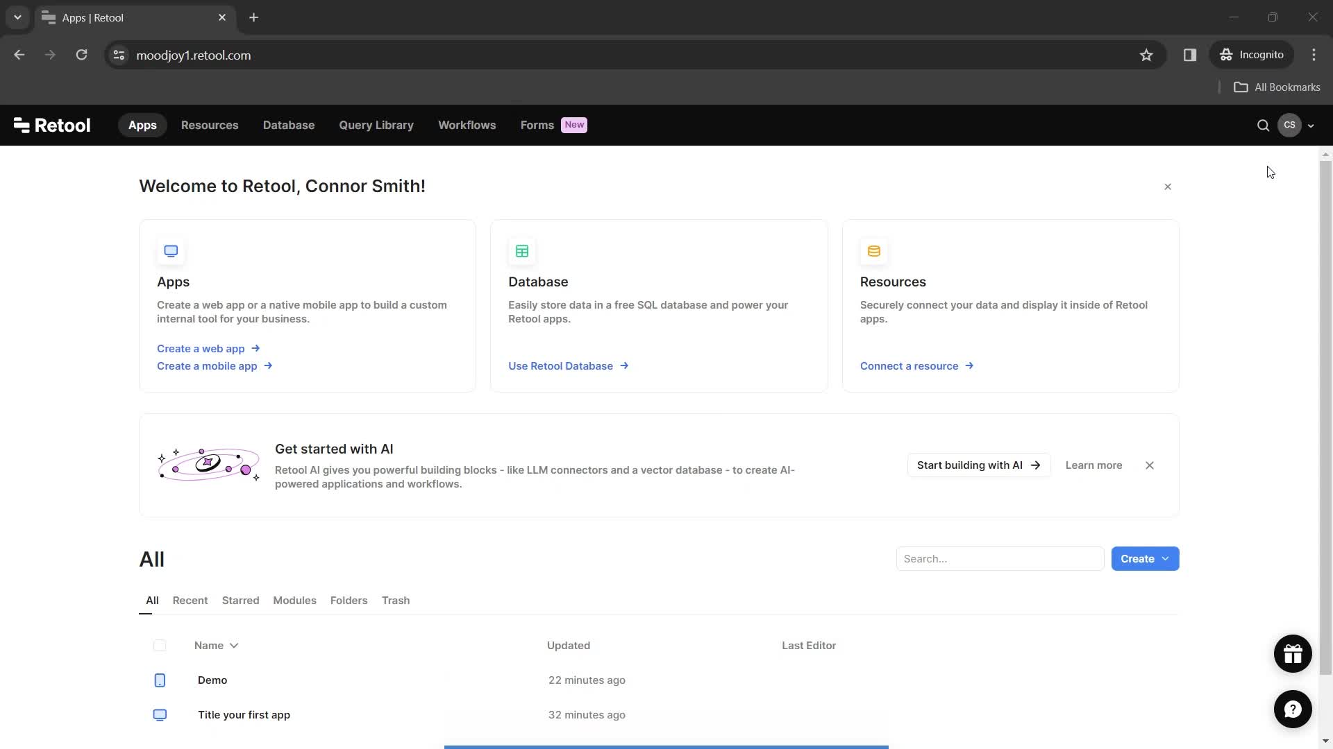Image resolution: width=1333 pixels, height=749 pixels.
Task: Switch to the Apps nav item
Action: 142,125
